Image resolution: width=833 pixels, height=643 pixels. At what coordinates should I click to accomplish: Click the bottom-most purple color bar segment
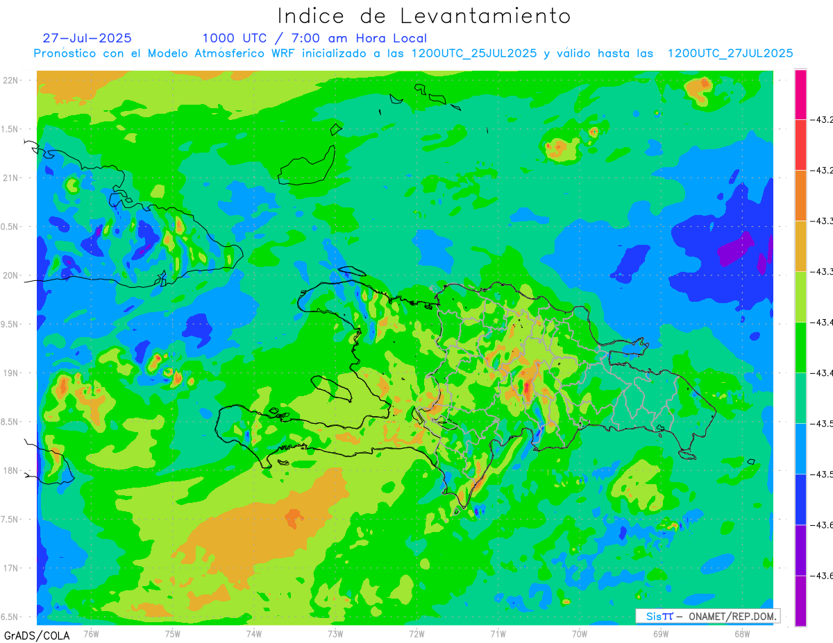coord(800,601)
